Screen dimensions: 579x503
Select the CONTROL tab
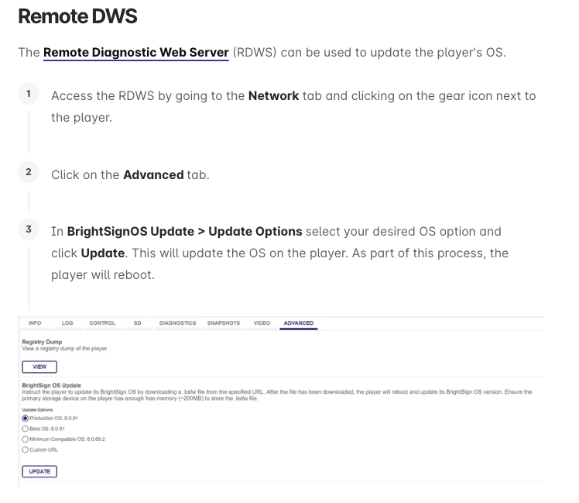click(x=102, y=323)
